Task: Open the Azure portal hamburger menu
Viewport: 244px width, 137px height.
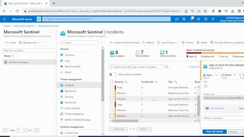Action: [4, 19]
